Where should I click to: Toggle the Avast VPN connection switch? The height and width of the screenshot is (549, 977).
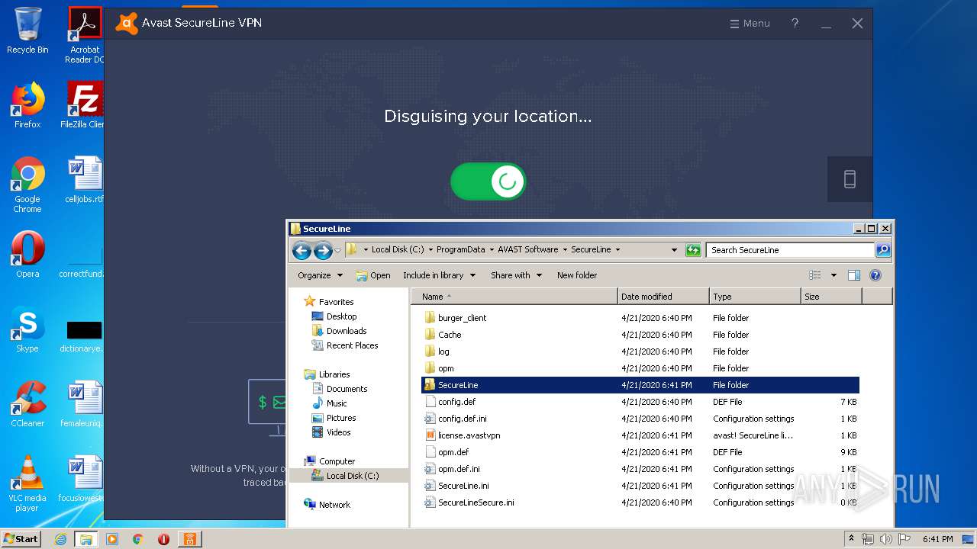tap(488, 181)
